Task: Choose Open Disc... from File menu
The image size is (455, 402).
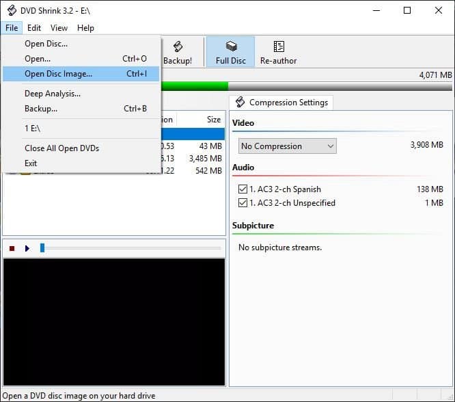Action: pyautogui.click(x=81, y=44)
